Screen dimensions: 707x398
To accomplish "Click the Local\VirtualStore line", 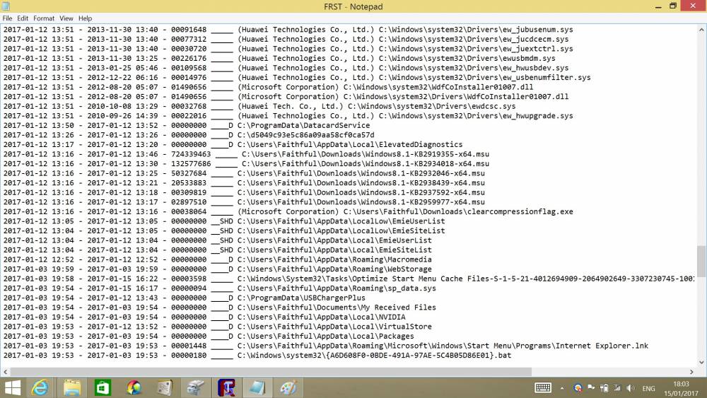I will [x=217, y=327].
